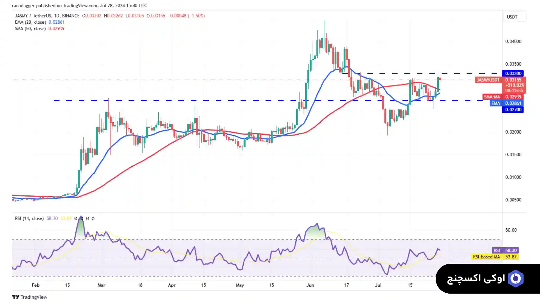
Task: Click the Feb label on the time axis
Action: (35, 285)
